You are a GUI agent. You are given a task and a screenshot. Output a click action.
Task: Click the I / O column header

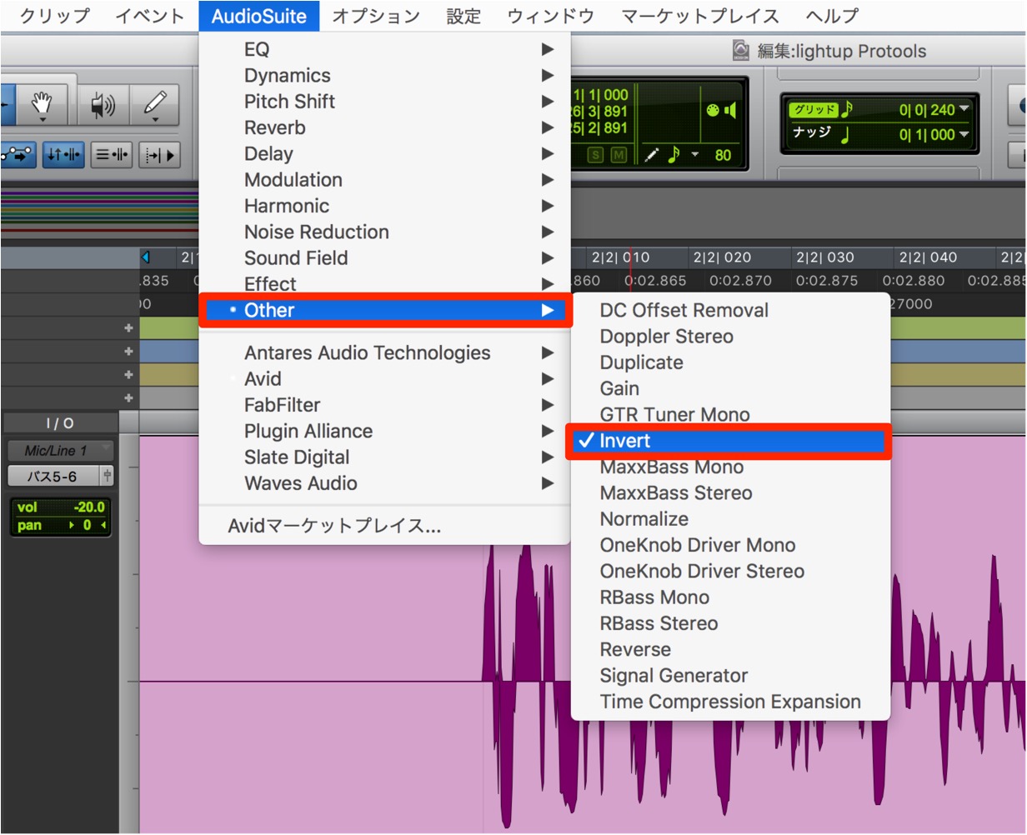click(x=59, y=424)
